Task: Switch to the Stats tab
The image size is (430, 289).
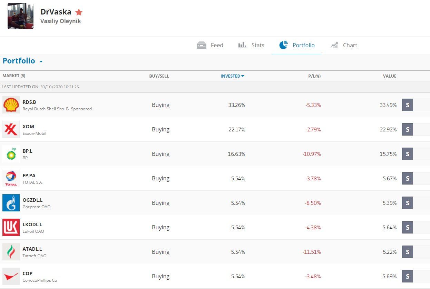Action: coord(251,45)
